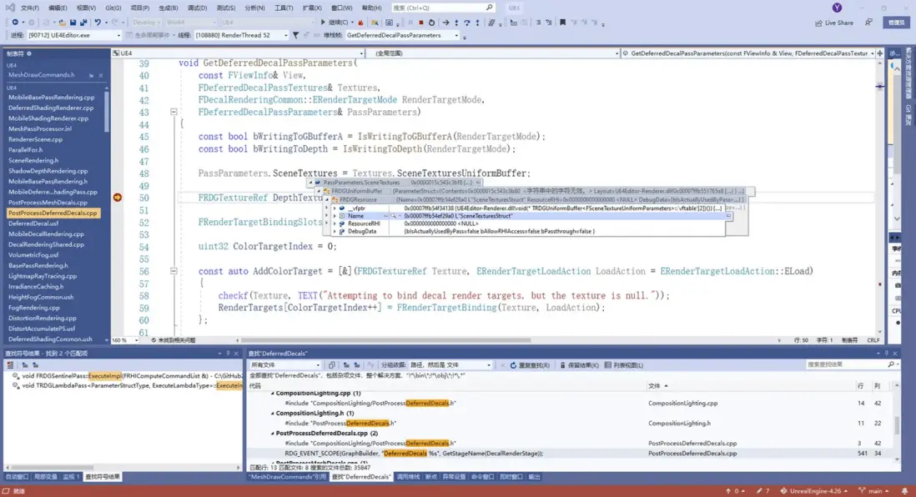Click the thread filter funnel icon

point(295,36)
